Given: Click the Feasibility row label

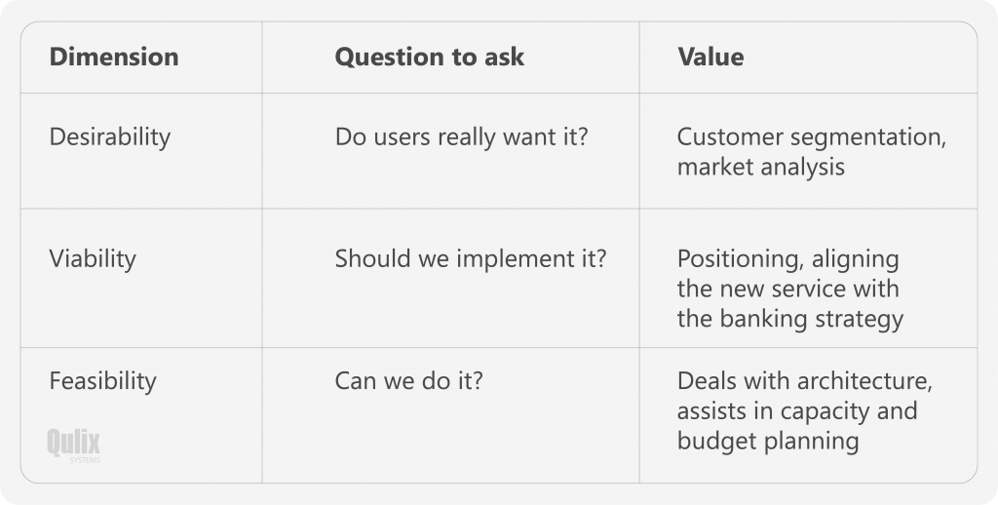Looking at the screenshot, I should coord(102,380).
